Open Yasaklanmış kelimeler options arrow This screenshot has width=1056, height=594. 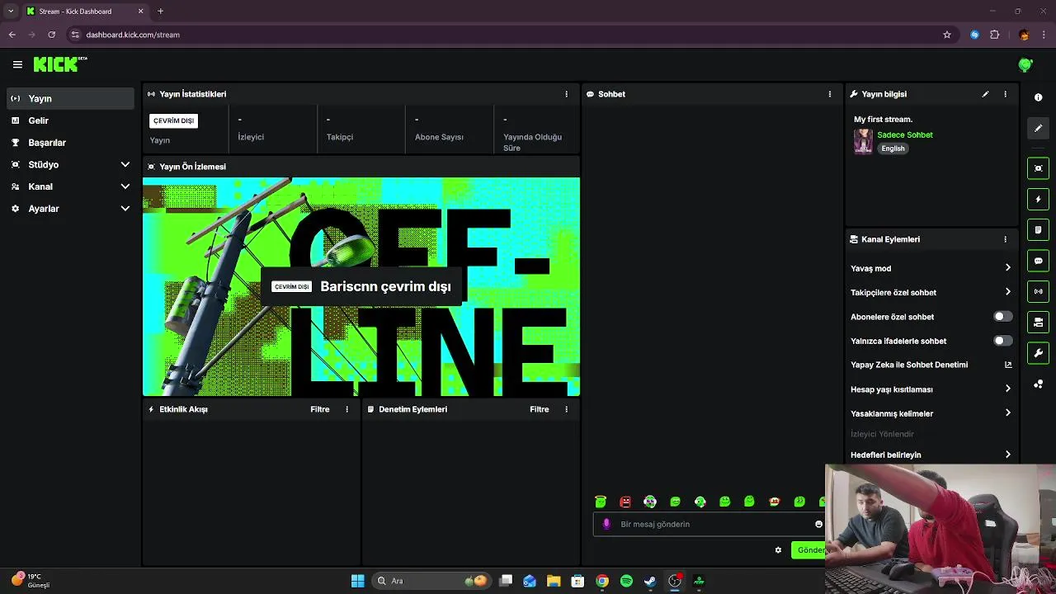1007,413
